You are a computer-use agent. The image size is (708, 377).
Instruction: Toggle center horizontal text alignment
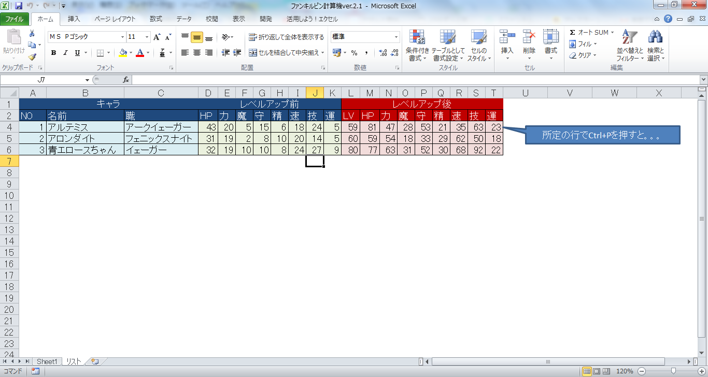click(197, 53)
